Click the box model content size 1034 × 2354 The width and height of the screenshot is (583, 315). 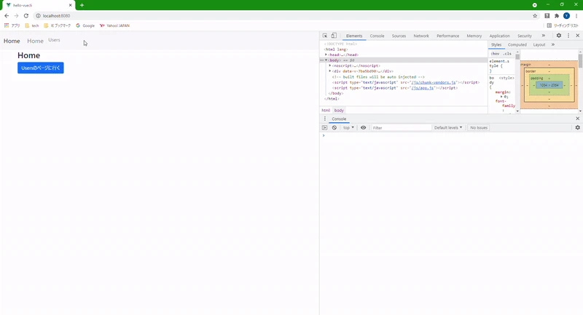click(549, 85)
